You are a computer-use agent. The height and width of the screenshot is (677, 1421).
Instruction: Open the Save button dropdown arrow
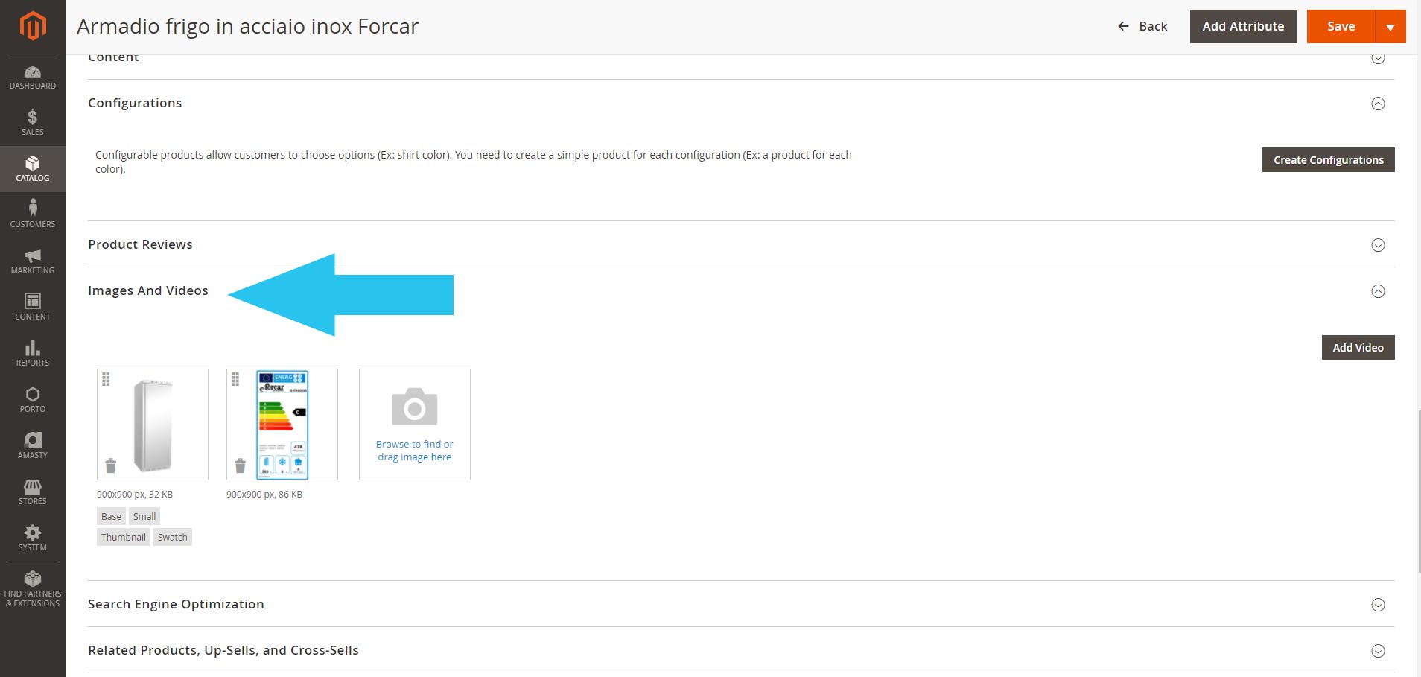tap(1390, 27)
